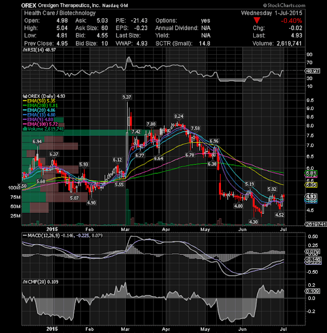Click the yellow '5.35' axis value tag

click(311, 185)
